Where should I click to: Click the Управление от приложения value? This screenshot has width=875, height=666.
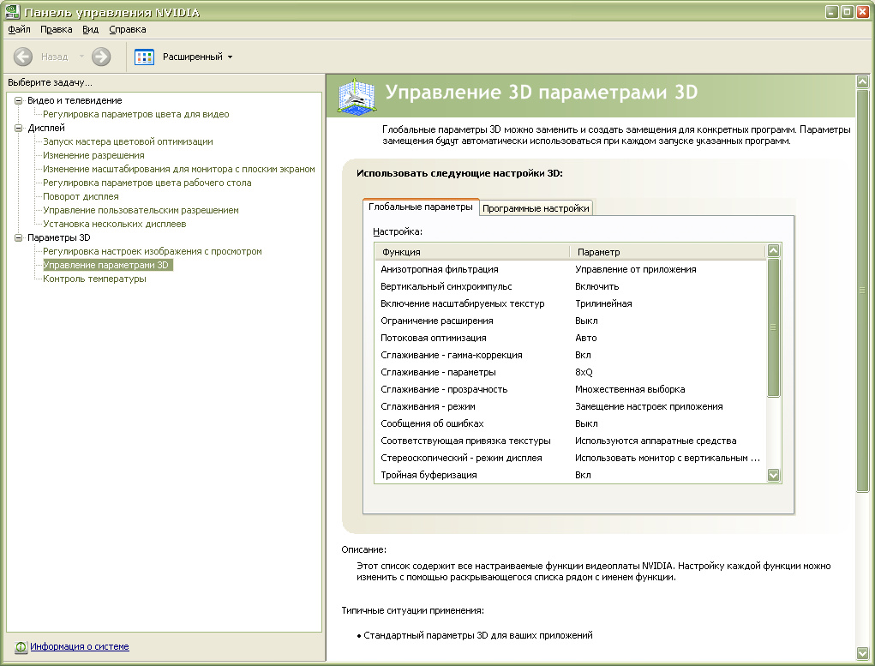(636, 270)
